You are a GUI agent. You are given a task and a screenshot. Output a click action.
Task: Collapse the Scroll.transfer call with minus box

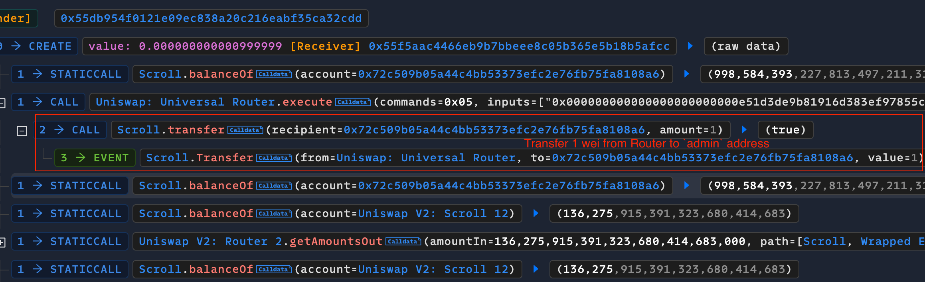tap(22, 131)
